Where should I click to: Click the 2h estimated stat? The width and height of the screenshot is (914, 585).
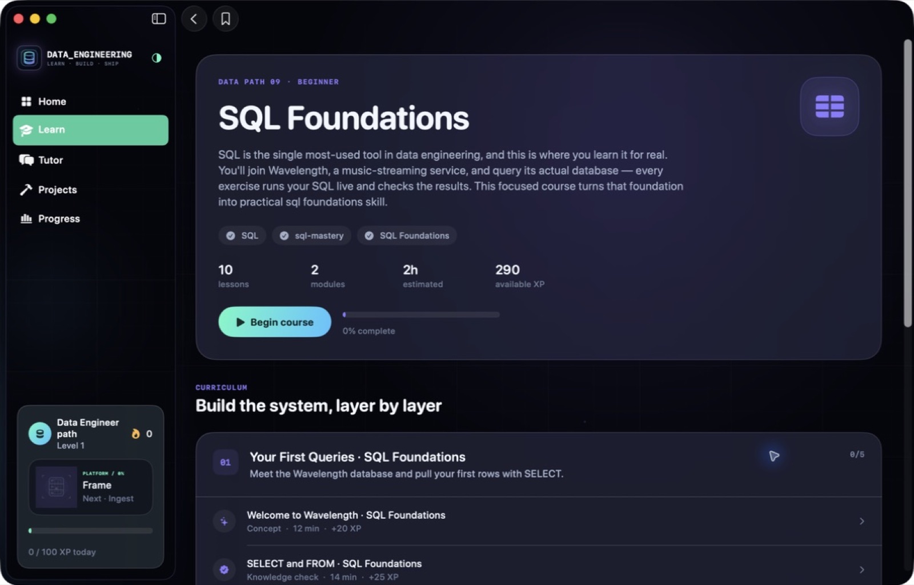423,276
